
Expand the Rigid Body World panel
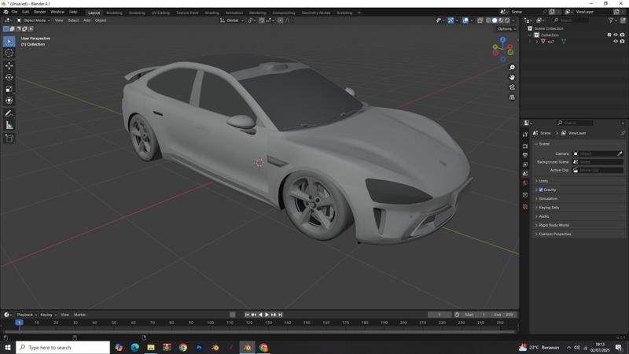tap(554, 225)
